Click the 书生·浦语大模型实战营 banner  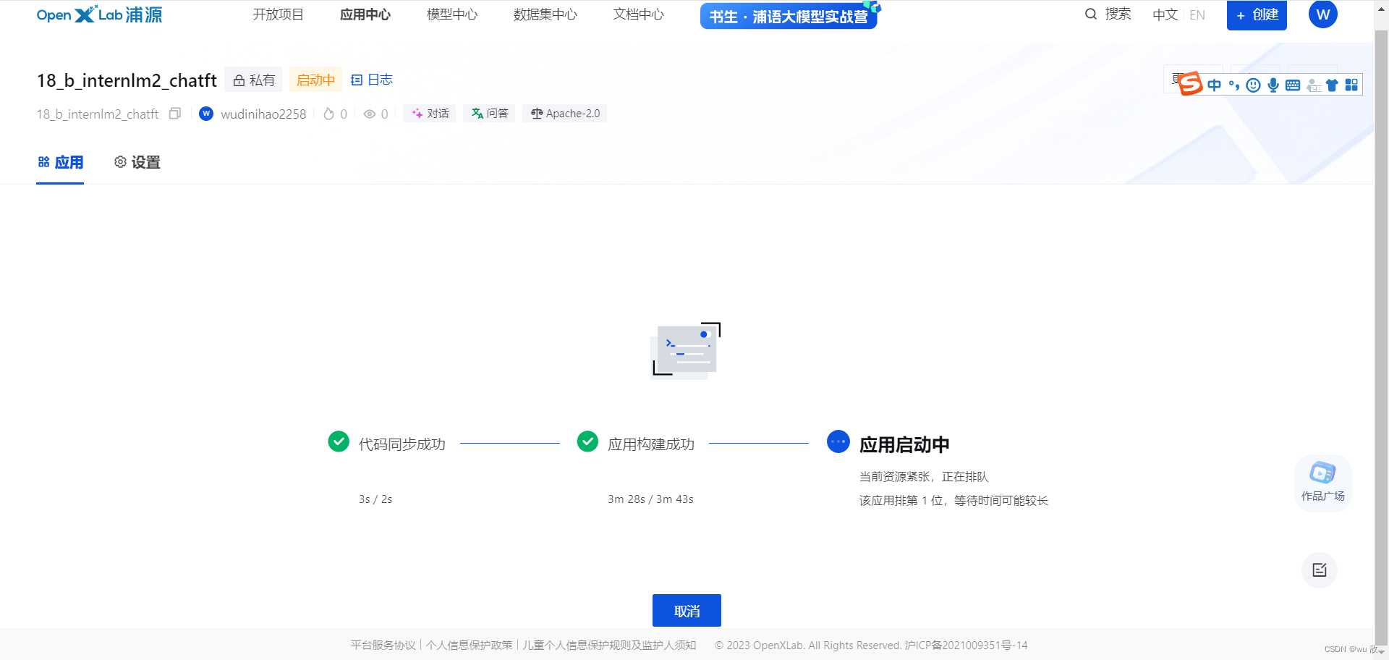[x=789, y=16]
